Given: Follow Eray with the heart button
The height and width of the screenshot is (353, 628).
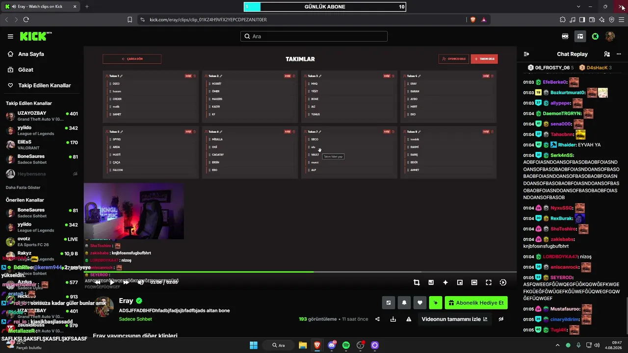Looking at the screenshot, I should click(420, 303).
